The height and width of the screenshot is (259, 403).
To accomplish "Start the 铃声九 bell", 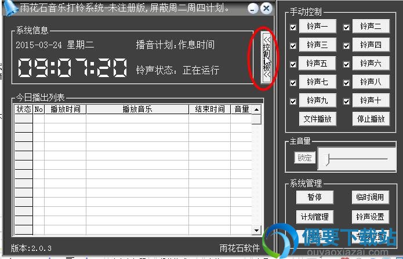I will [317, 100].
